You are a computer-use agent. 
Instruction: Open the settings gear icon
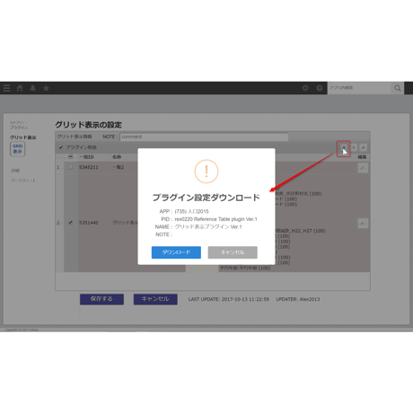(305, 88)
